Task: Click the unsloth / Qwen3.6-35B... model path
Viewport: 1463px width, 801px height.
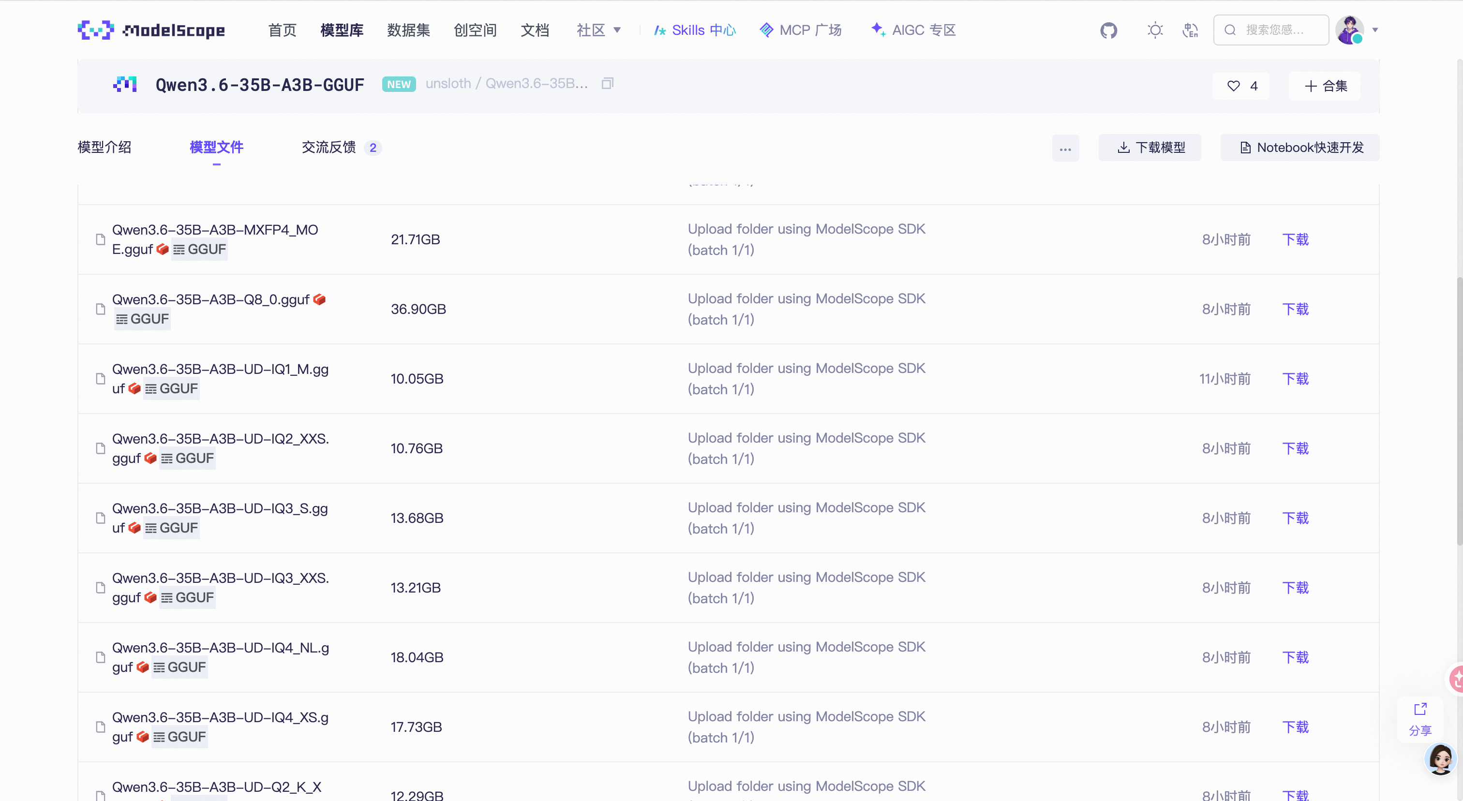Action: pos(507,84)
